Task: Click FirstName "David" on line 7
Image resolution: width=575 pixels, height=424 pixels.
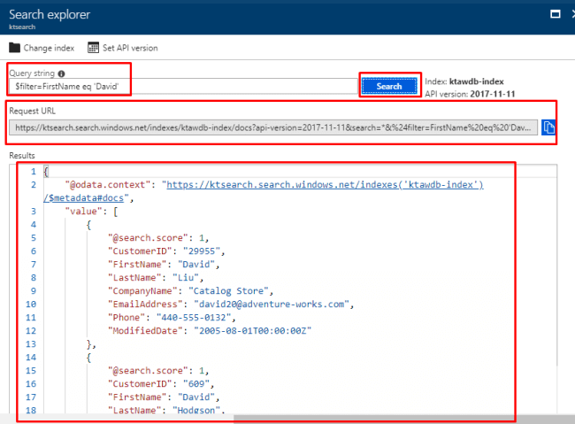Action: pyautogui.click(x=196, y=265)
